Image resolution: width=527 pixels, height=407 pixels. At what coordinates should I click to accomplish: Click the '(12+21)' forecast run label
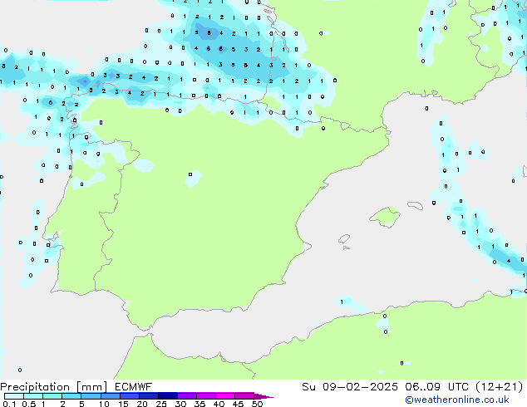(x=500, y=387)
